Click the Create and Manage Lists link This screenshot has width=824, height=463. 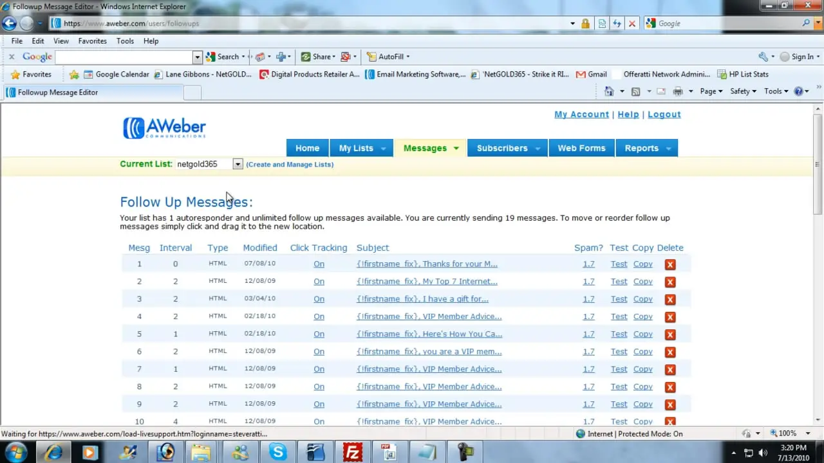click(x=290, y=164)
